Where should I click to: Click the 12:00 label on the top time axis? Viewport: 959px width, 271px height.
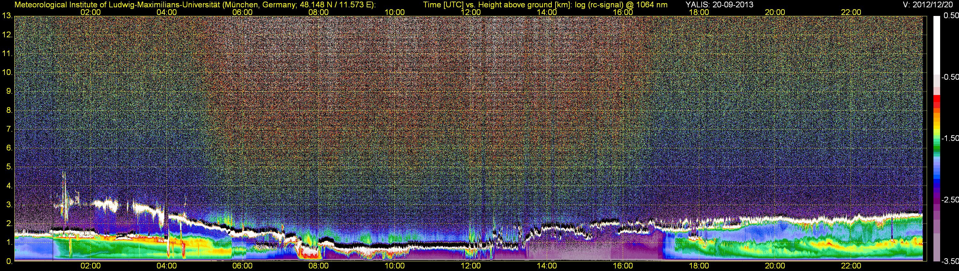(x=471, y=12)
